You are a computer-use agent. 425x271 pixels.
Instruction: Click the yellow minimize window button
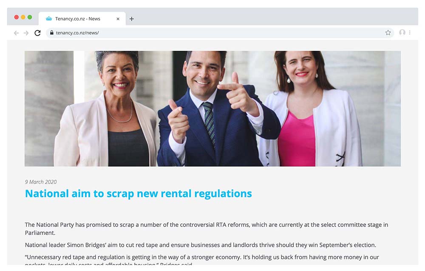[x=23, y=17]
